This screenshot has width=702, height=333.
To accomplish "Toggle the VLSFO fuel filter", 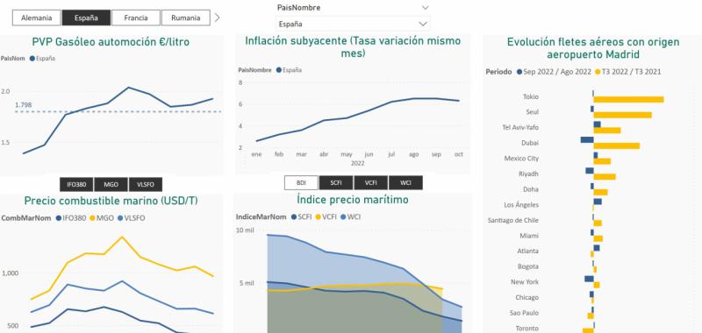I will [x=146, y=185].
